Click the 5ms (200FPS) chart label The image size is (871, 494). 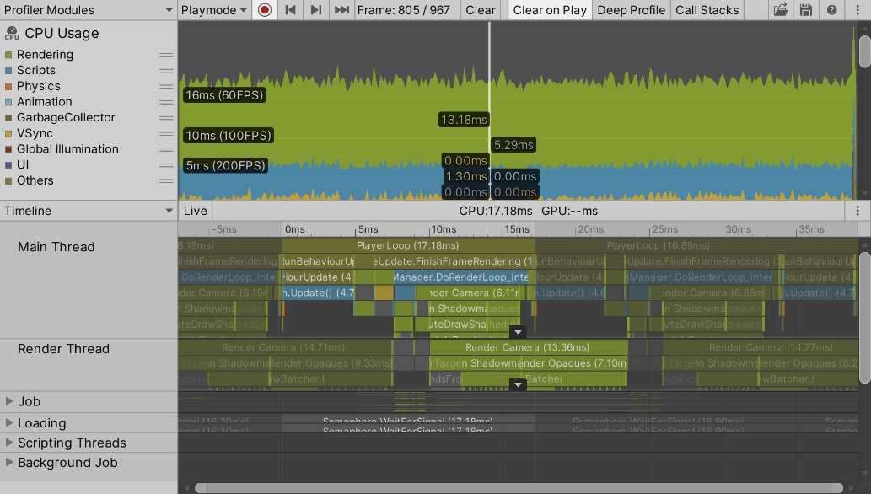[225, 165]
